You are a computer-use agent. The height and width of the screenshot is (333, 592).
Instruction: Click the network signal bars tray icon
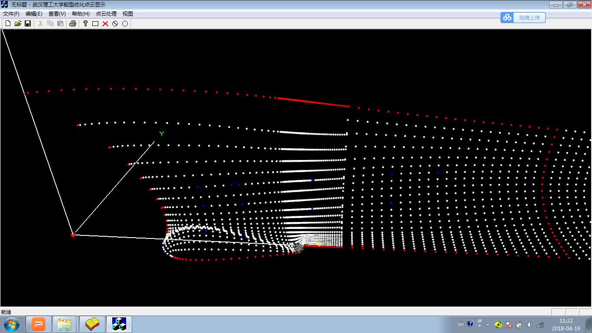pos(540,325)
